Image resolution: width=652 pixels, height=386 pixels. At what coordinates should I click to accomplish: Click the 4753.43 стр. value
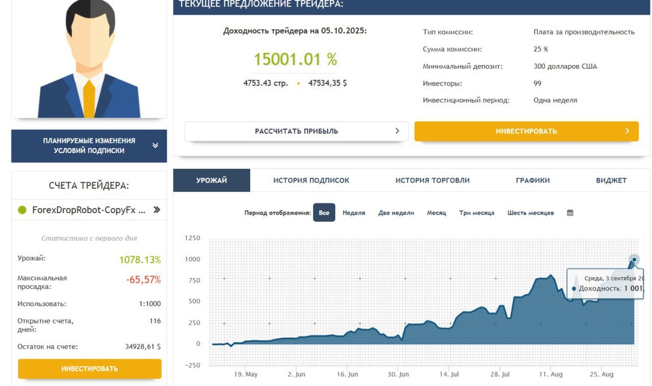tap(266, 83)
